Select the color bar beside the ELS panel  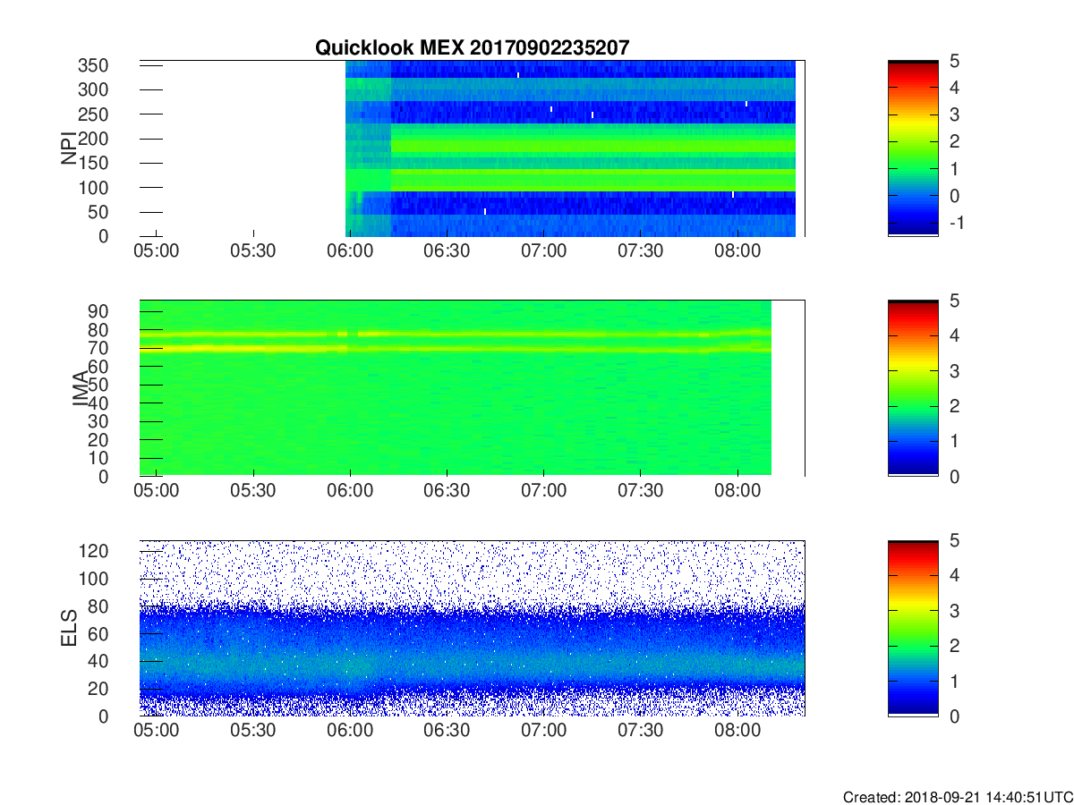pyautogui.click(x=913, y=628)
